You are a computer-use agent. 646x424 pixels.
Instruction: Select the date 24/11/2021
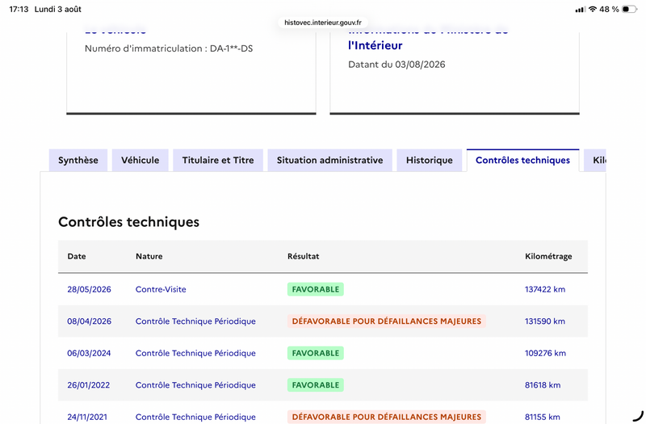[x=87, y=417]
